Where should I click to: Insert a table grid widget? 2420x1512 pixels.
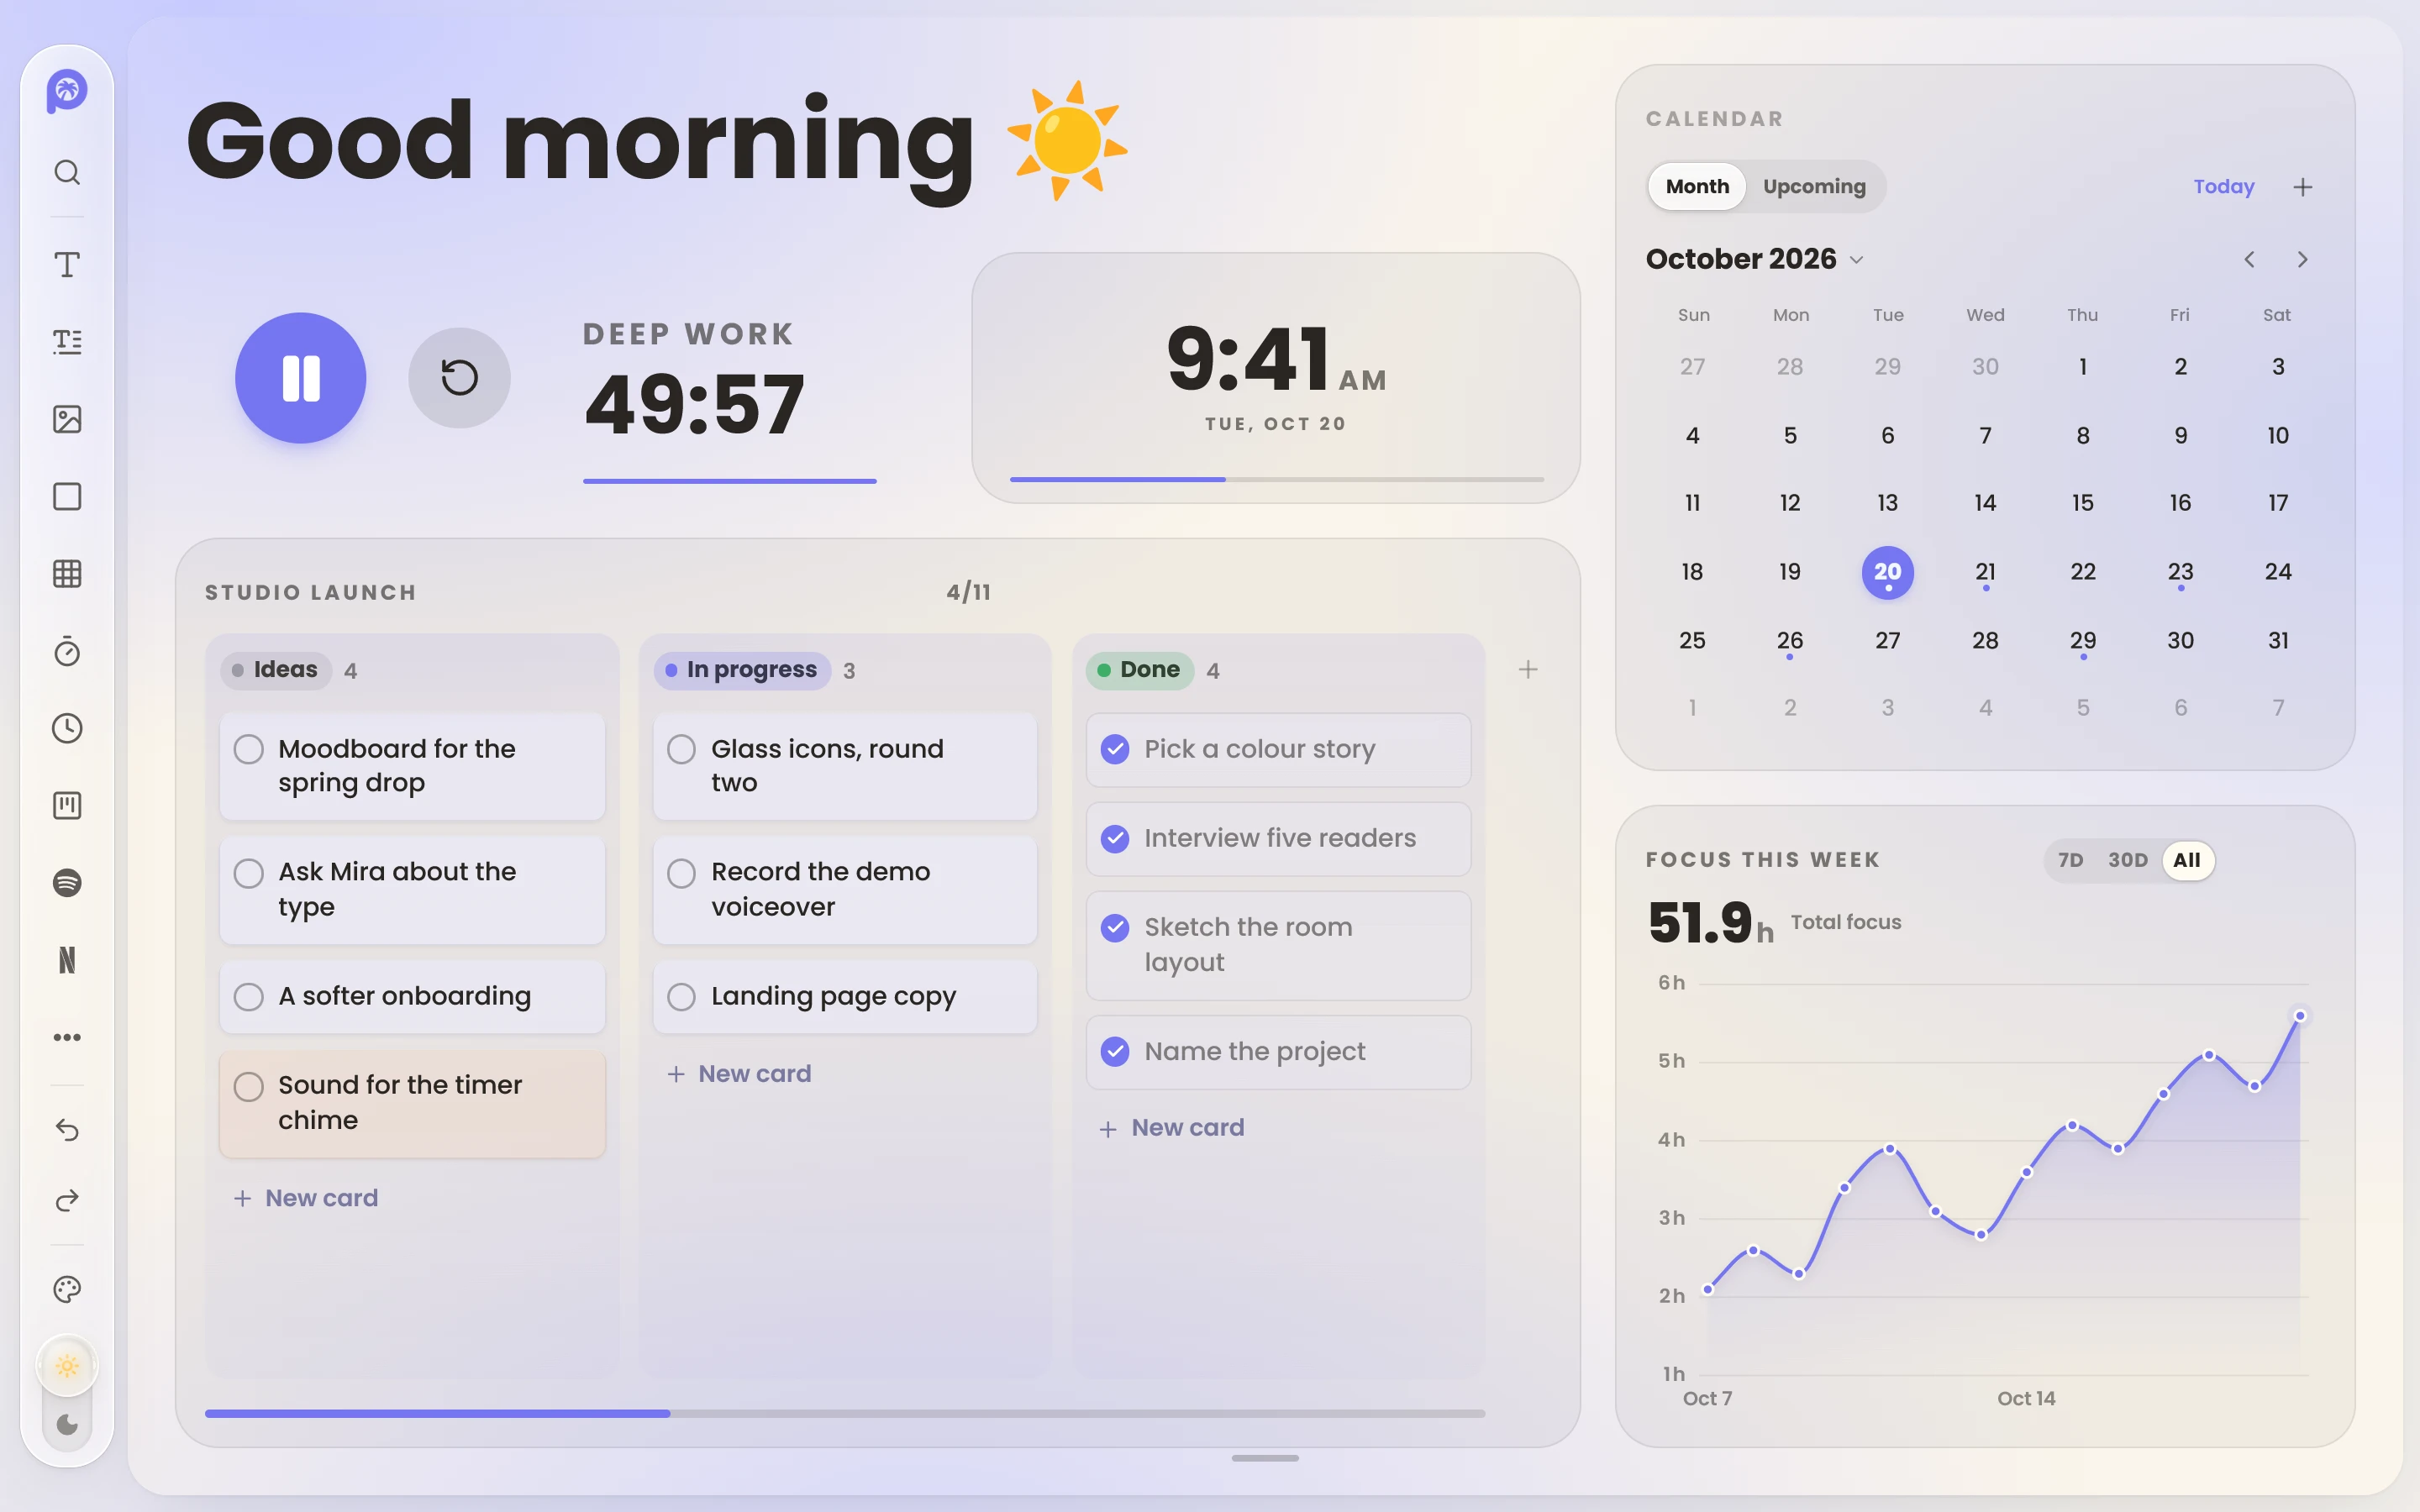click(67, 574)
